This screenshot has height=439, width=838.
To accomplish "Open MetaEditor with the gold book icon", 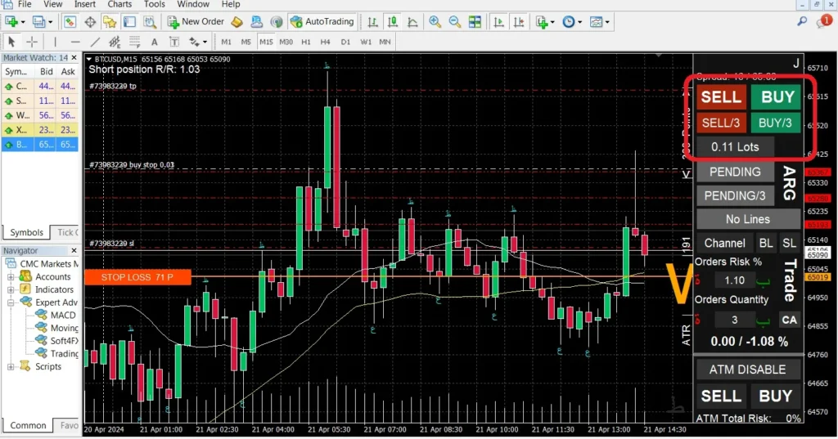I will tap(237, 22).
